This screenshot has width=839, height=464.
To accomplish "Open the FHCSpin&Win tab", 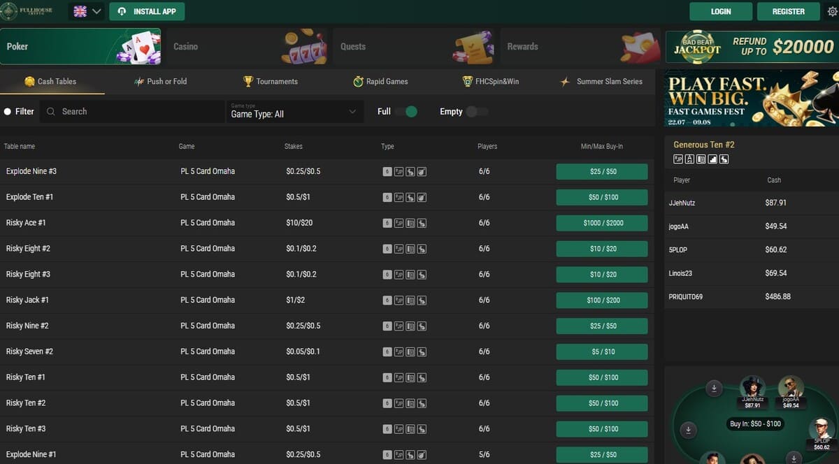I will [x=491, y=82].
